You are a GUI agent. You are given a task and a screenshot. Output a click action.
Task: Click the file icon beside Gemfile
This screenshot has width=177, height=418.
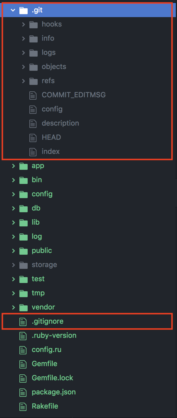click(x=23, y=364)
